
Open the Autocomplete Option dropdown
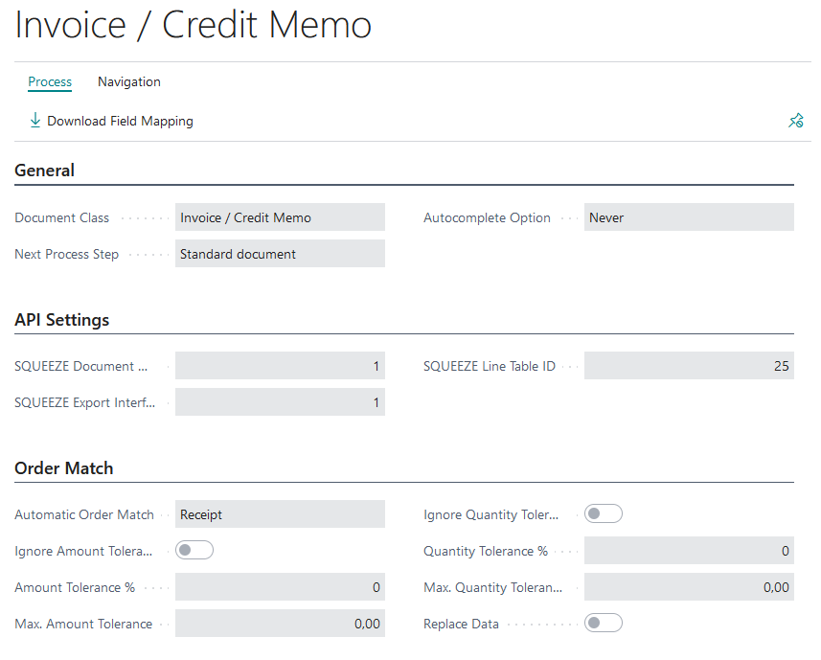[x=688, y=217]
